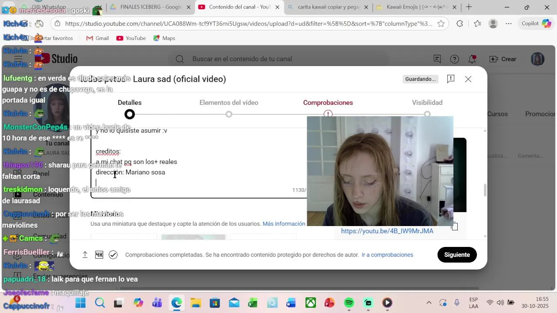Click the HD processing status icon
The height and width of the screenshot is (313, 557).
click(99, 255)
